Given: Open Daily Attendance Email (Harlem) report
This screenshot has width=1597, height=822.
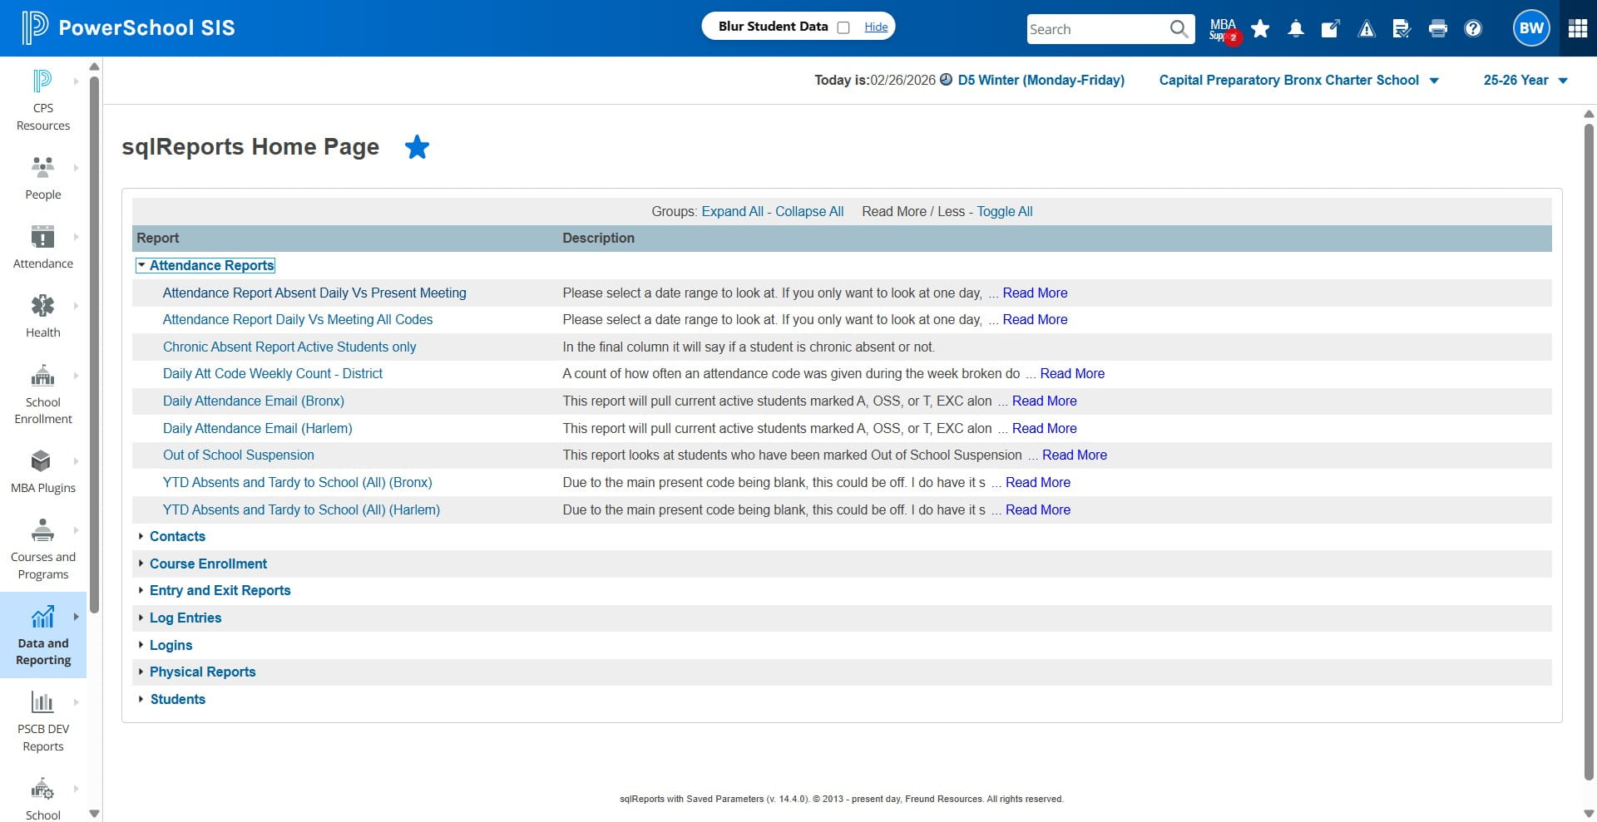Looking at the screenshot, I should [x=258, y=428].
